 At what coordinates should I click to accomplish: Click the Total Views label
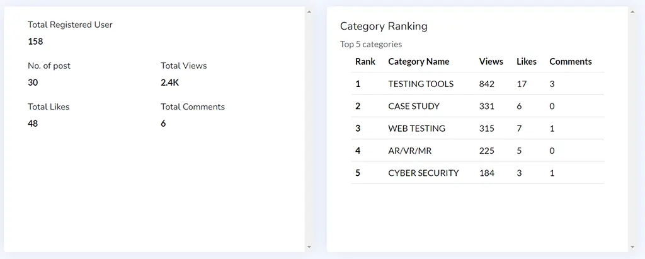[x=184, y=66]
